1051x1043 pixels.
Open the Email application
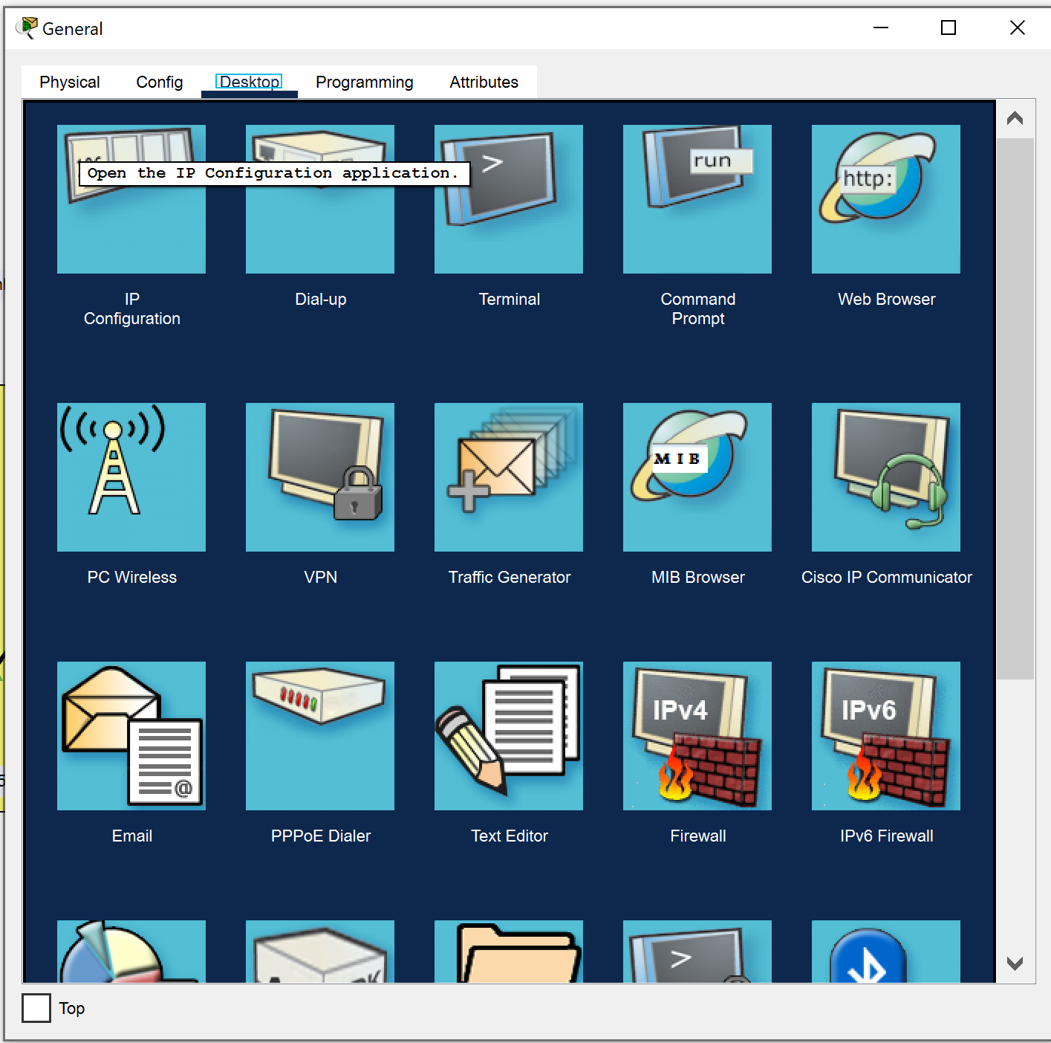131,736
